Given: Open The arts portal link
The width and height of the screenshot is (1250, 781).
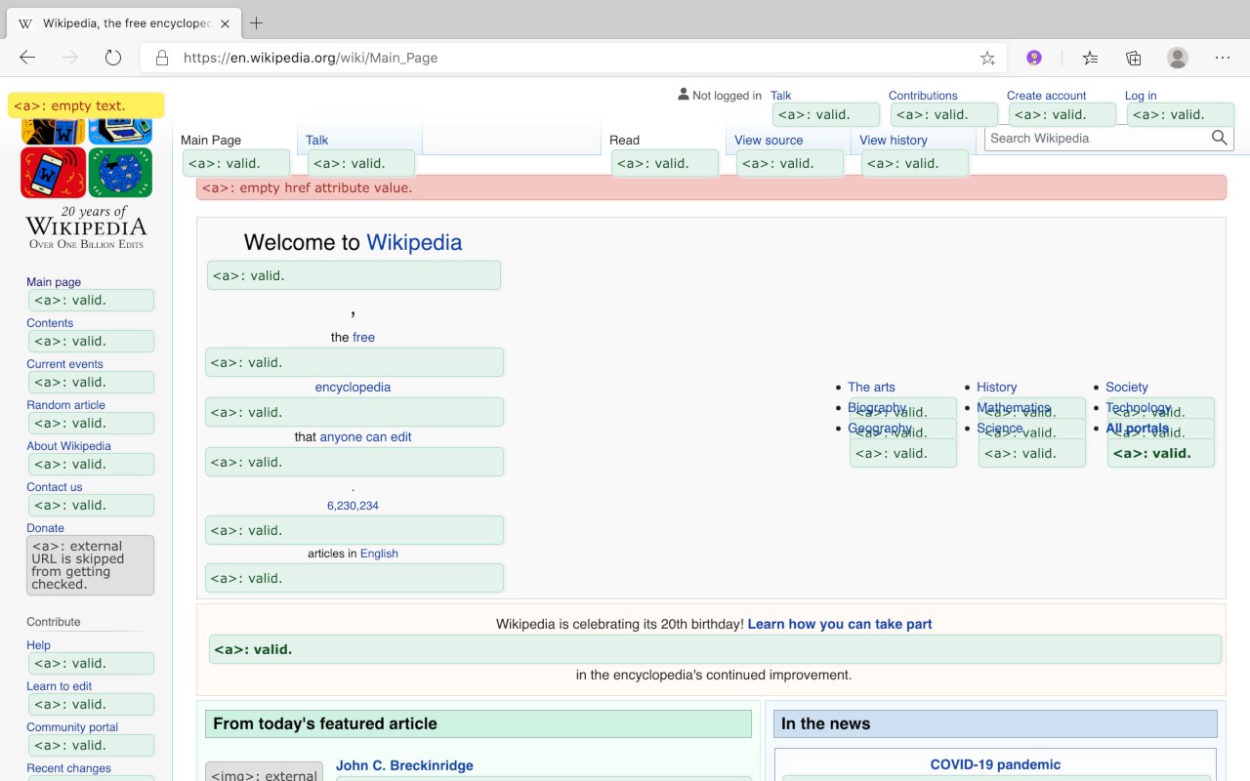Looking at the screenshot, I should 871,387.
